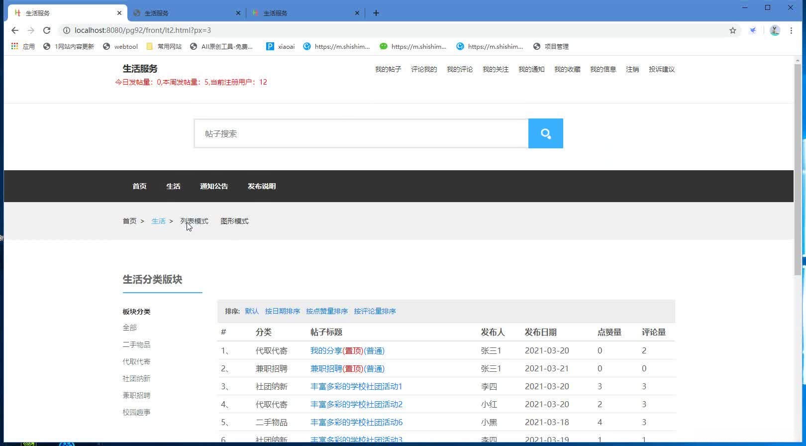
Task: Click the 帖子搜索 search input field
Action: (361, 133)
